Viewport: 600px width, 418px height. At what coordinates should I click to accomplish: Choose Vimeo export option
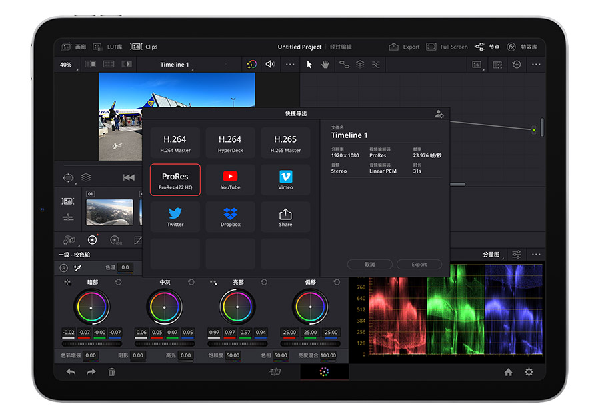pos(285,180)
